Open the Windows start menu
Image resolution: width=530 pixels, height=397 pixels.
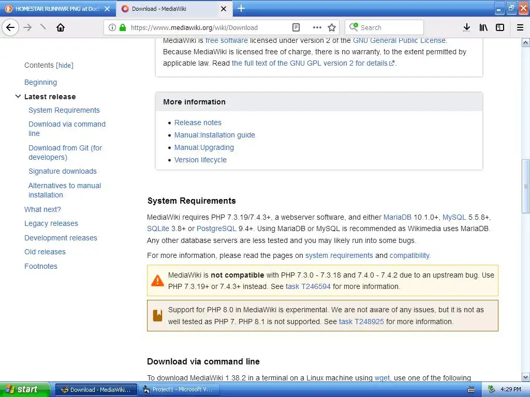(25, 390)
